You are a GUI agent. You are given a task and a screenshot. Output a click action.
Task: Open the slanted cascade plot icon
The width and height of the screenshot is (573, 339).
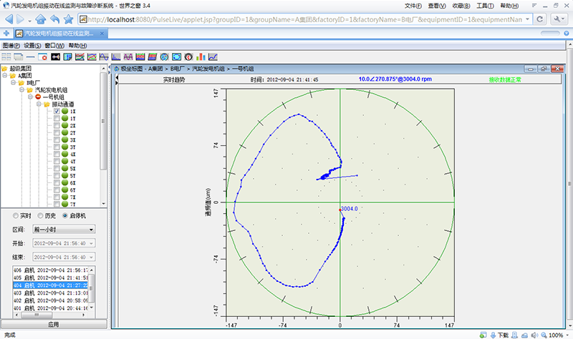tap(153, 56)
